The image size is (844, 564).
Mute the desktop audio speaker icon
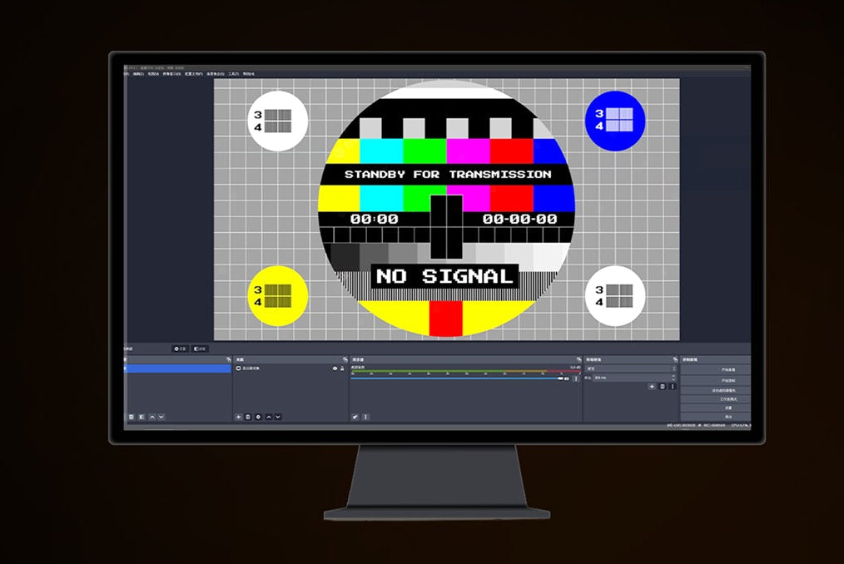(x=567, y=378)
